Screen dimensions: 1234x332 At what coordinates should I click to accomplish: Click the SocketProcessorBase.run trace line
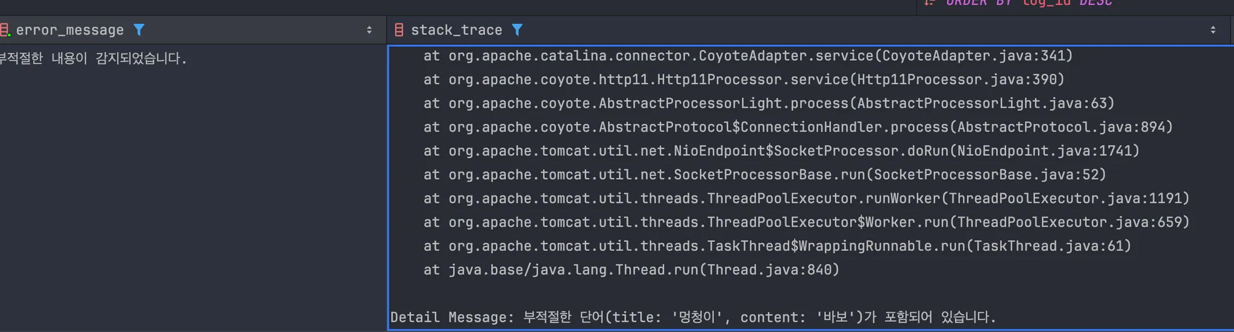point(765,174)
